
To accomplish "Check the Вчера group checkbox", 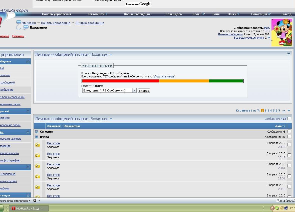I will (289, 137).
